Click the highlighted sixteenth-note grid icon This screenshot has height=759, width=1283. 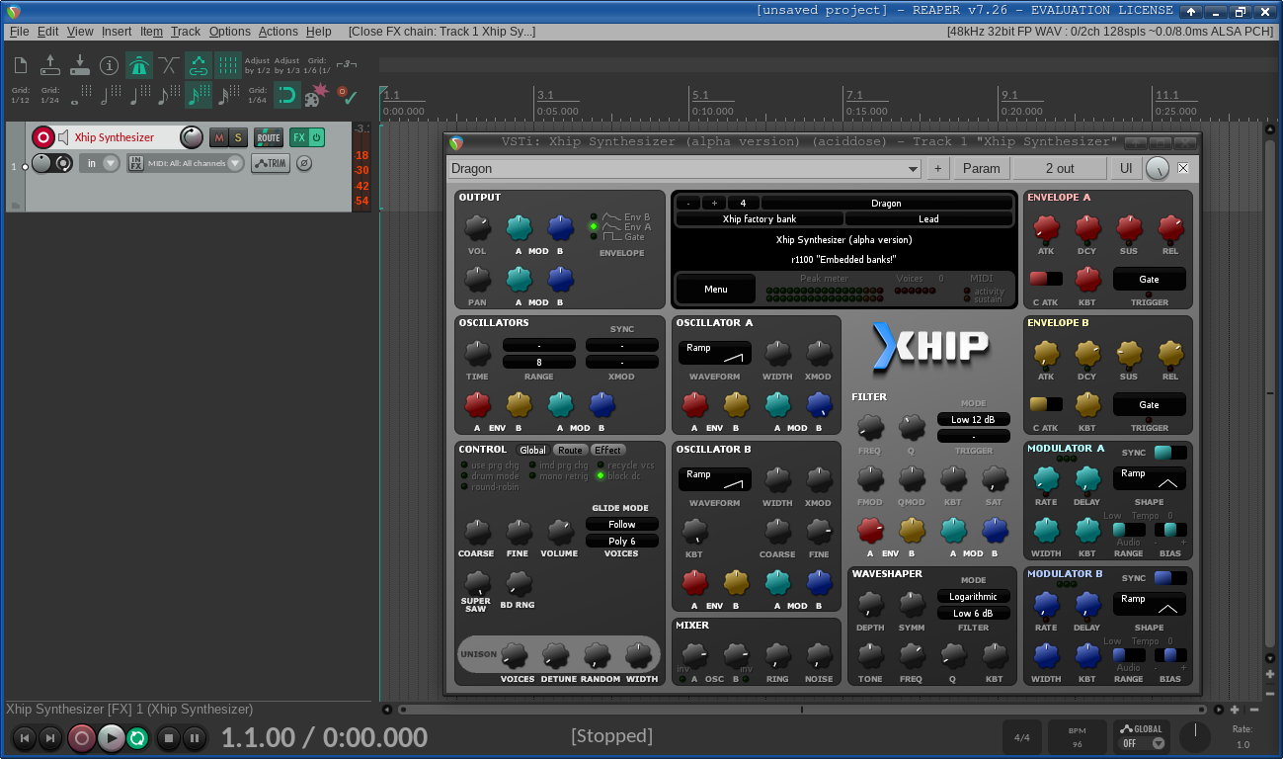[x=199, y=95]
